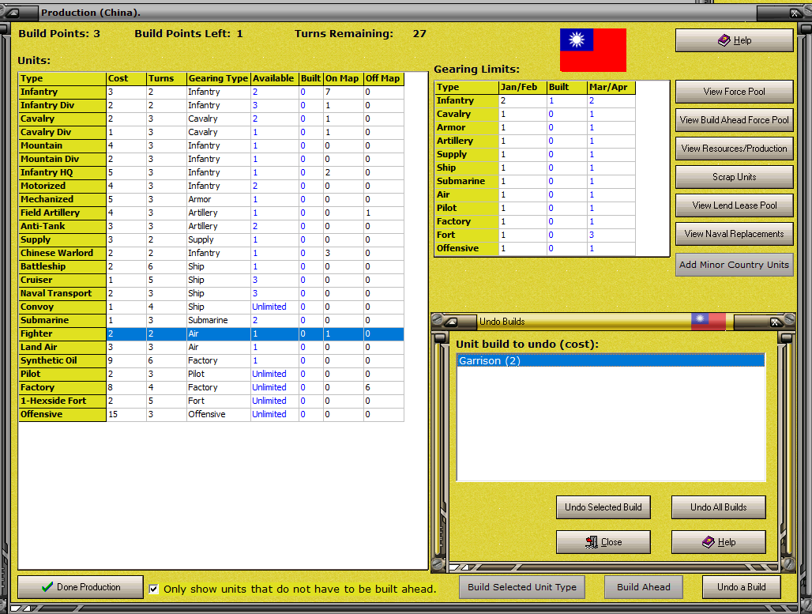812x614 pixels.
Task: Select the Cavalry Div unit row
Action: coord(211,133)
